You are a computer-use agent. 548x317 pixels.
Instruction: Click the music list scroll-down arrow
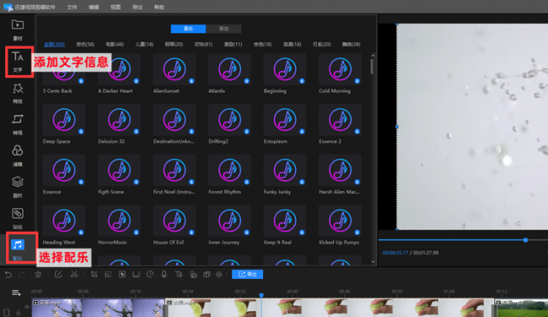[373, 262]
